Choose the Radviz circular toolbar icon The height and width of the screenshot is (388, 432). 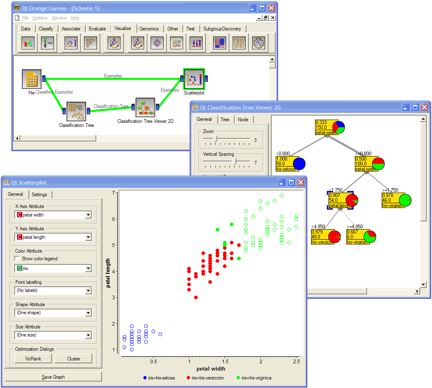[x=114, y=43]
